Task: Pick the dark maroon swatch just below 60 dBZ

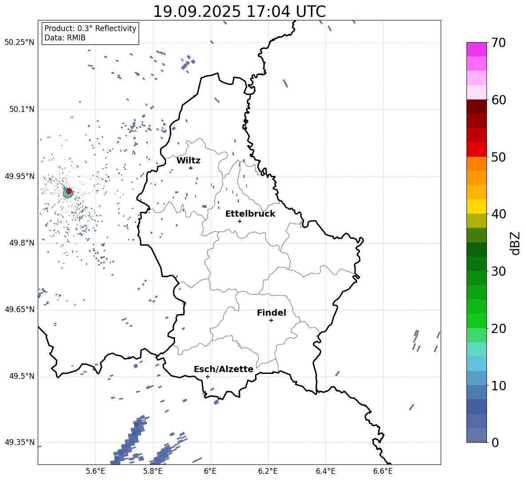Action: [x=477, y=107]
